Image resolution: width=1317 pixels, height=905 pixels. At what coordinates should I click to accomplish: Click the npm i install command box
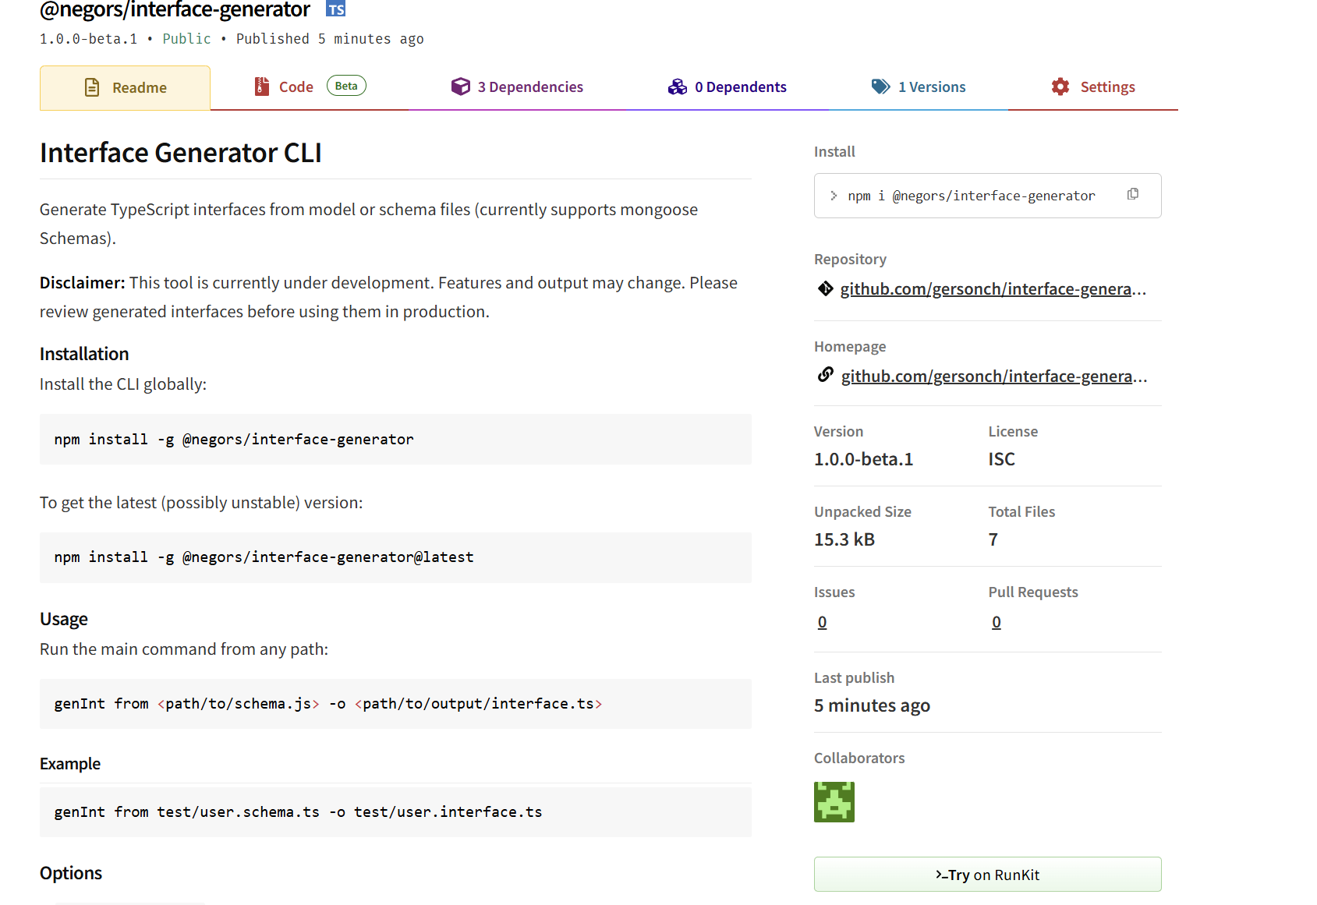click(x=987, y=196)
